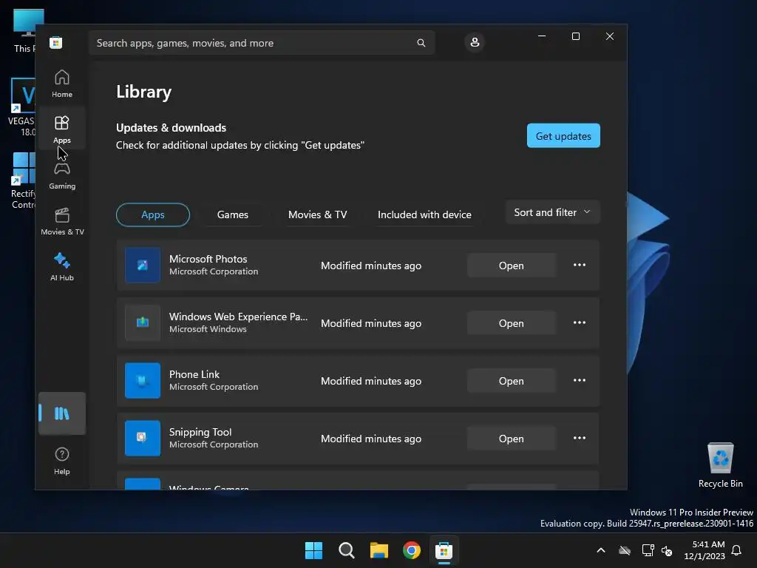Screen dimensions: 757x568
Task: Click the Get updates button
Action: pyautogui.click(x=563, y=136)
